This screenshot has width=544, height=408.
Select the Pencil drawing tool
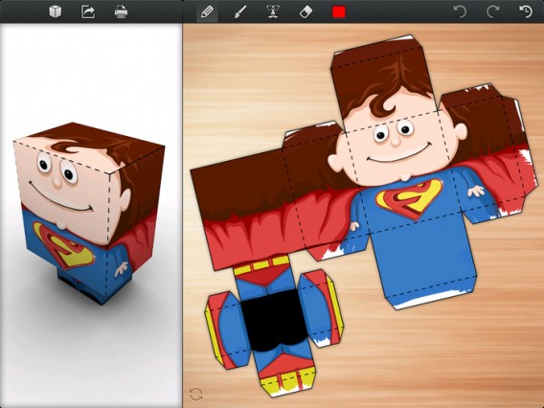coord(207,12)
